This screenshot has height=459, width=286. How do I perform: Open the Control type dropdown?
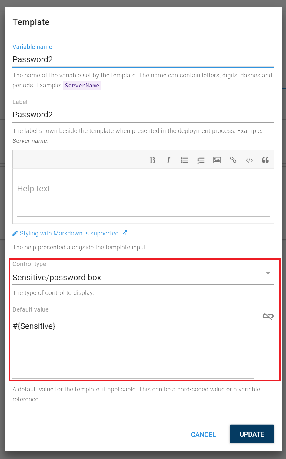coord(142,277)
